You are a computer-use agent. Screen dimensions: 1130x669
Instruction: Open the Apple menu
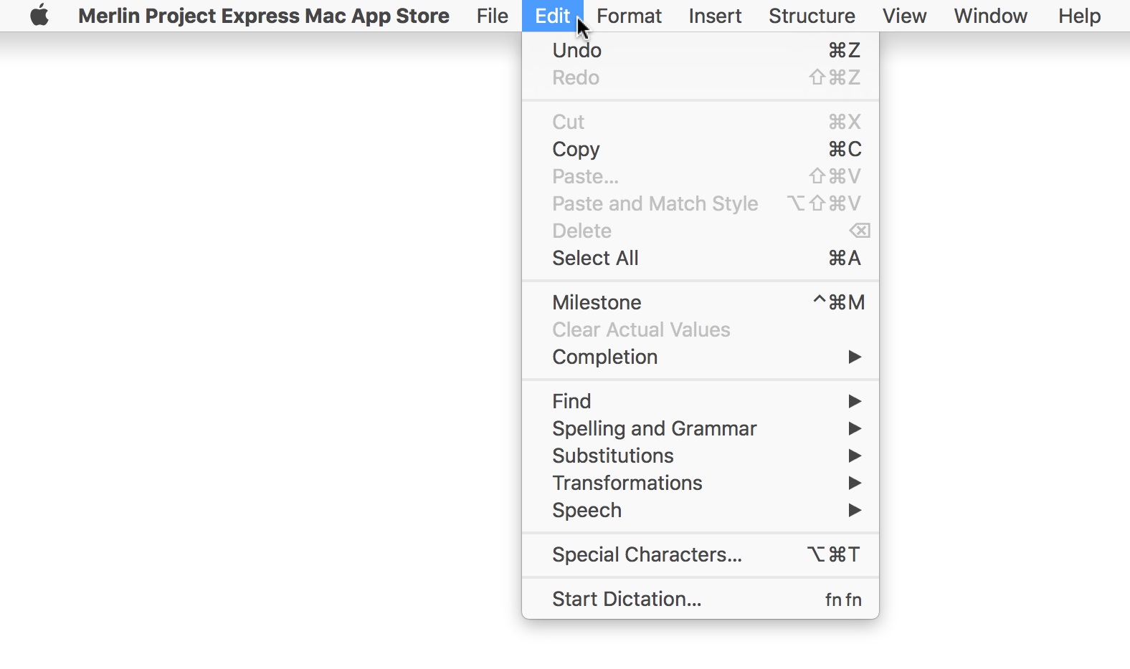39,15
